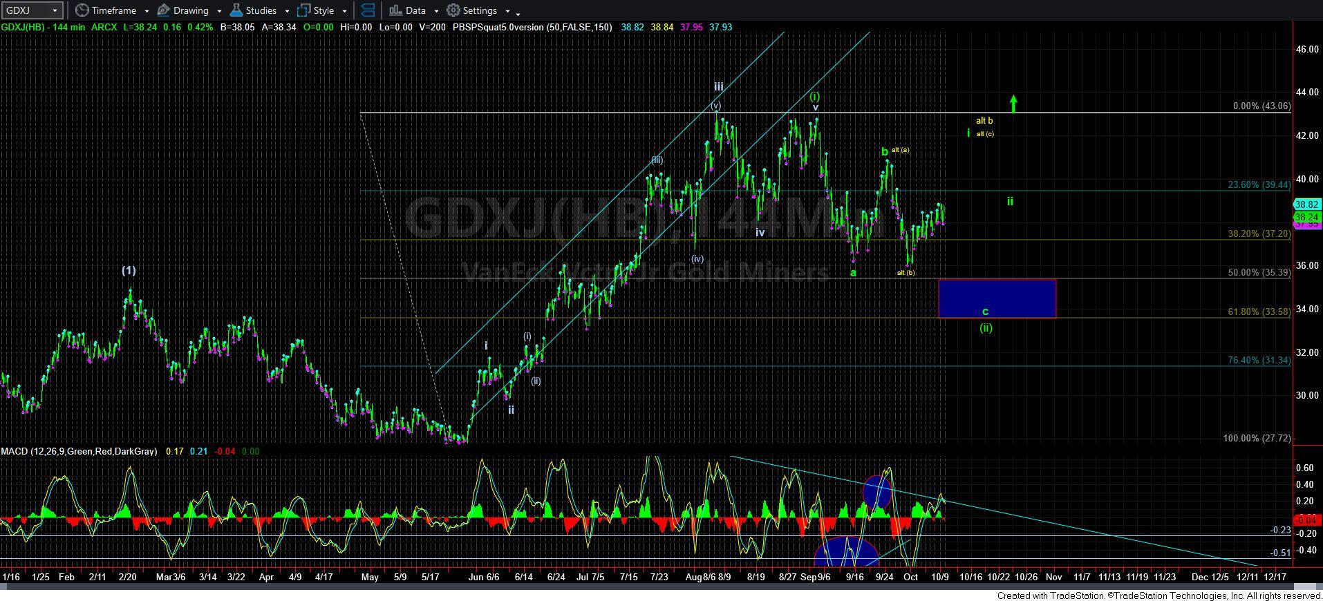Toggle the window linking icon in toolbar
This screenshot has width=1323, height=601.
pyautogui.click(x=368, y=10)
